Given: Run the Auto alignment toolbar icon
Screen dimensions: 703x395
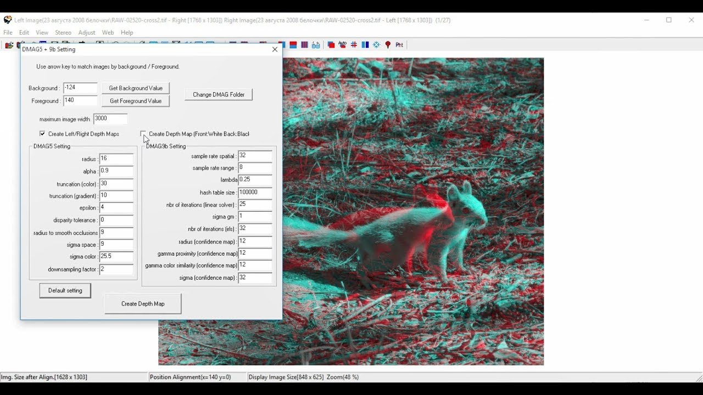Looking at the screenshot, I should (342, 45).
